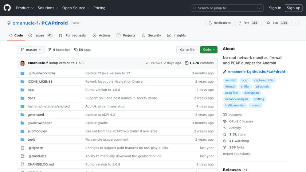Click the GitHub logo icon
The image size is (306, 172).
pyautogui.click(x=7, y=8)
